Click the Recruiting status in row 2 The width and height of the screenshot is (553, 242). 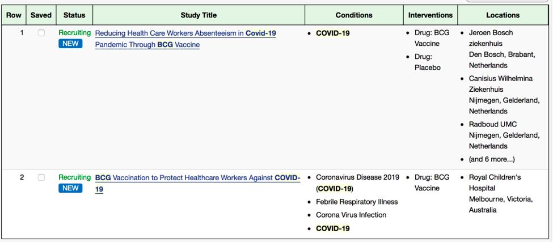coord(74,177)
